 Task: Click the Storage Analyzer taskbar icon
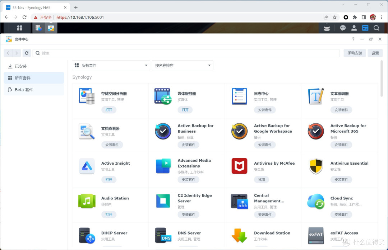pos(38,28)
